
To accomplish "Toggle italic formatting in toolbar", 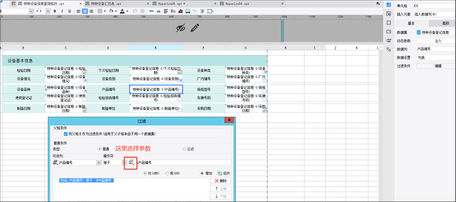I will coord(62,11).
